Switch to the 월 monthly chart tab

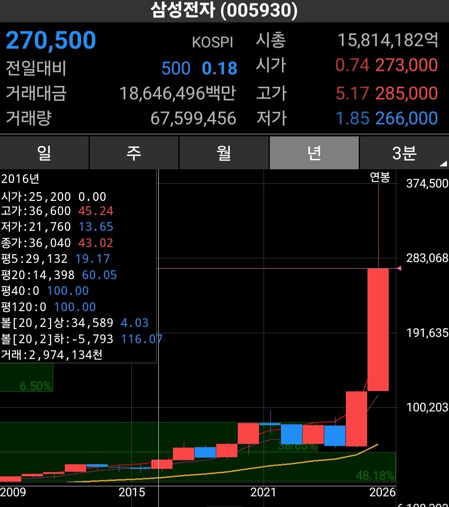(224, 153)
